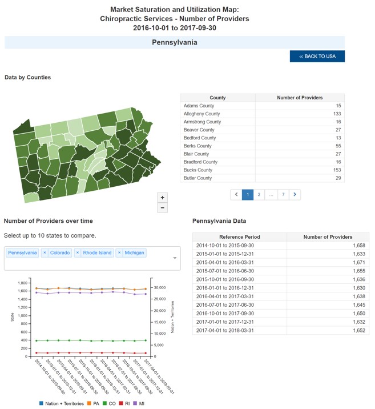The width and height of the screenshot is (375, 409).
Task: Toggle CO series in chart legend
Action: (110, 403)
